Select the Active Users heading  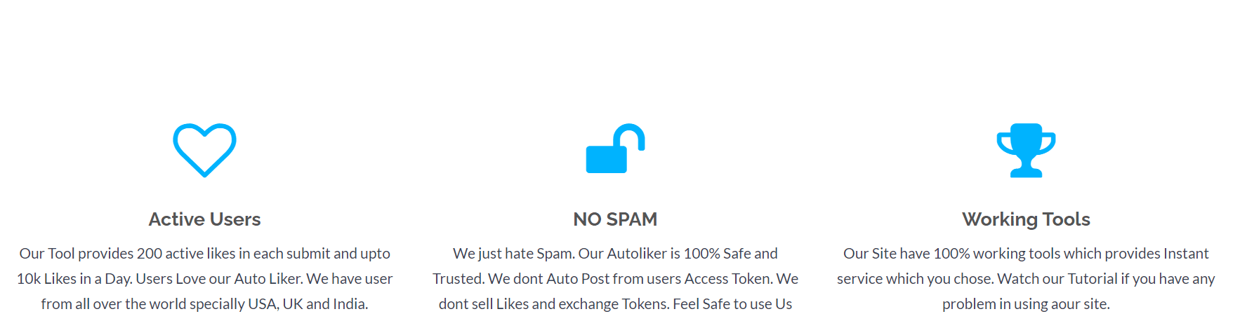click(x=204, y=219)
